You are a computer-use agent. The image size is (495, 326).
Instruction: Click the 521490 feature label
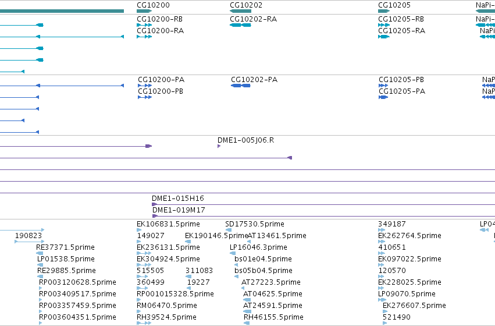pos(397,317)
